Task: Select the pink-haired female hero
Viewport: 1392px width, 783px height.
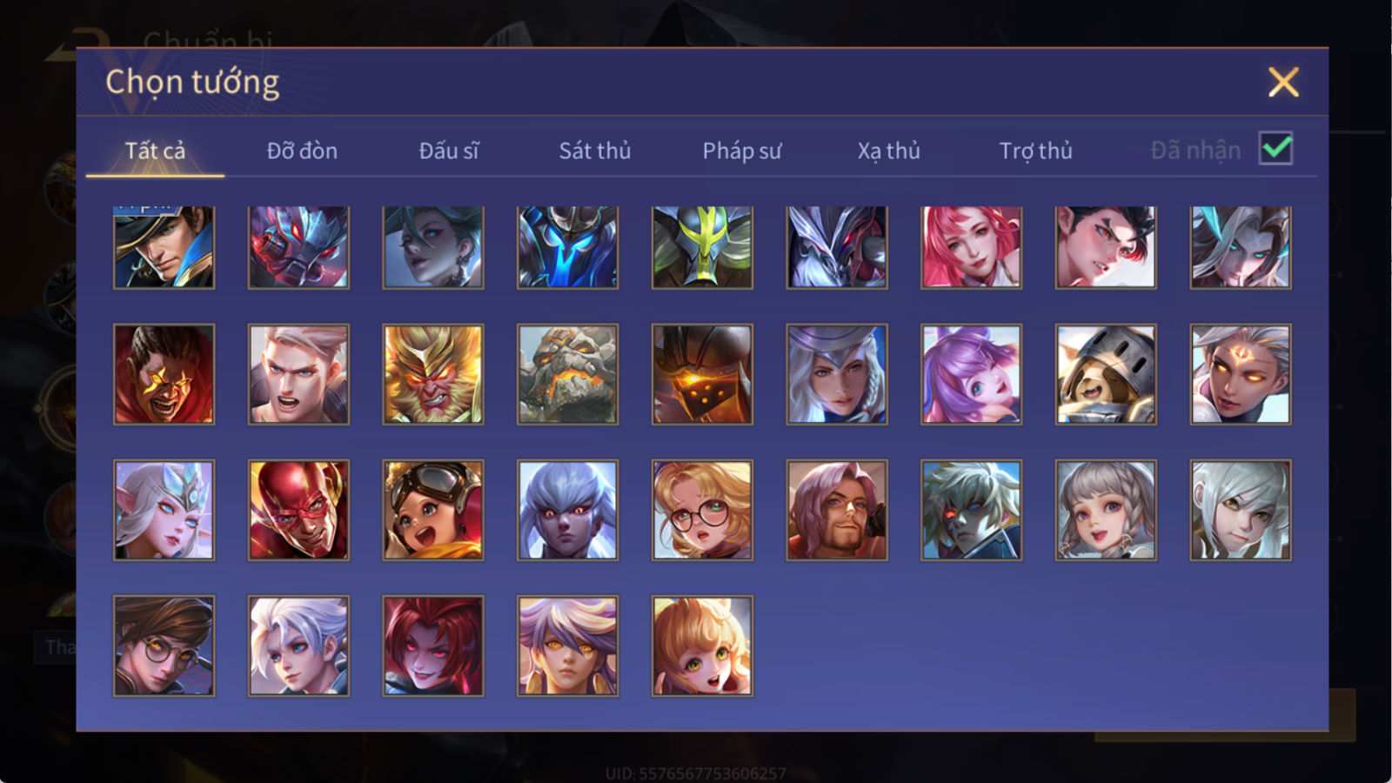Action: coord(971,247)
